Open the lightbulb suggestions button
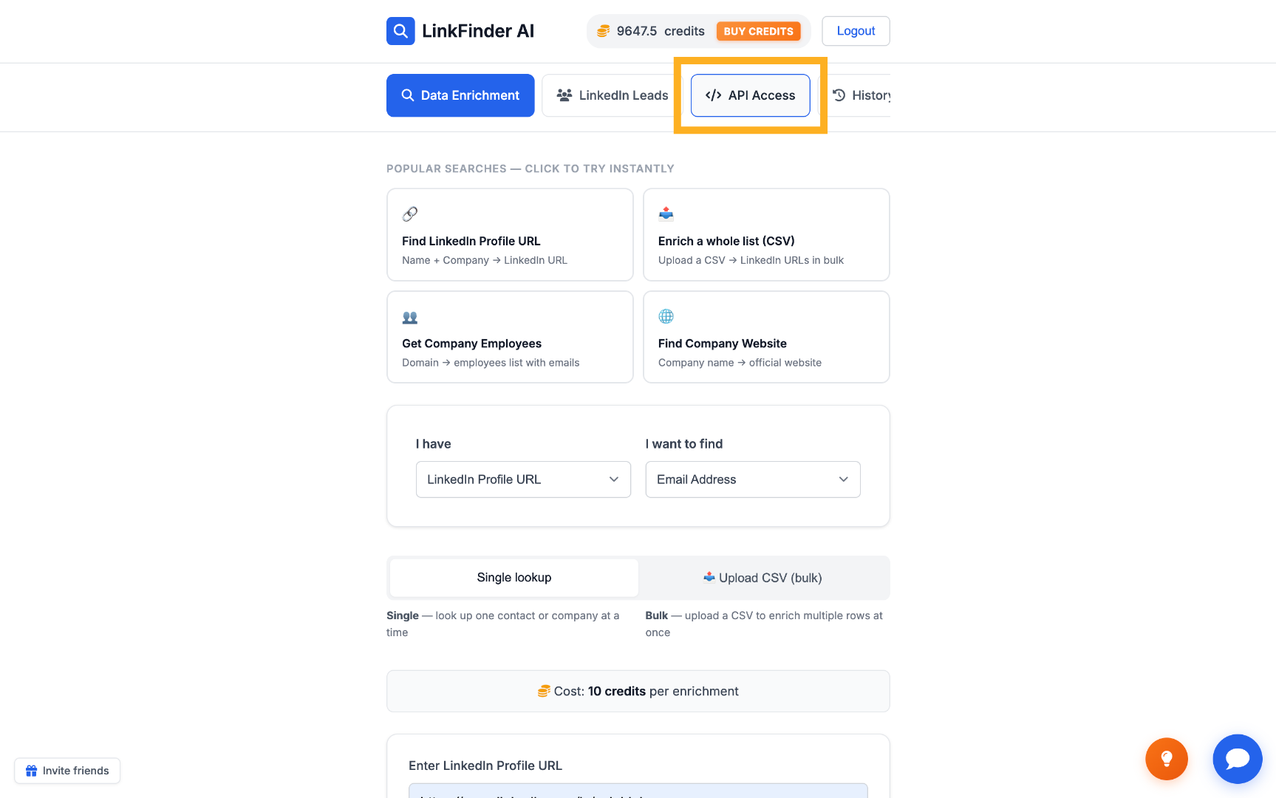This screenshot has height=798, width=1276. (x=1167, y=759)
